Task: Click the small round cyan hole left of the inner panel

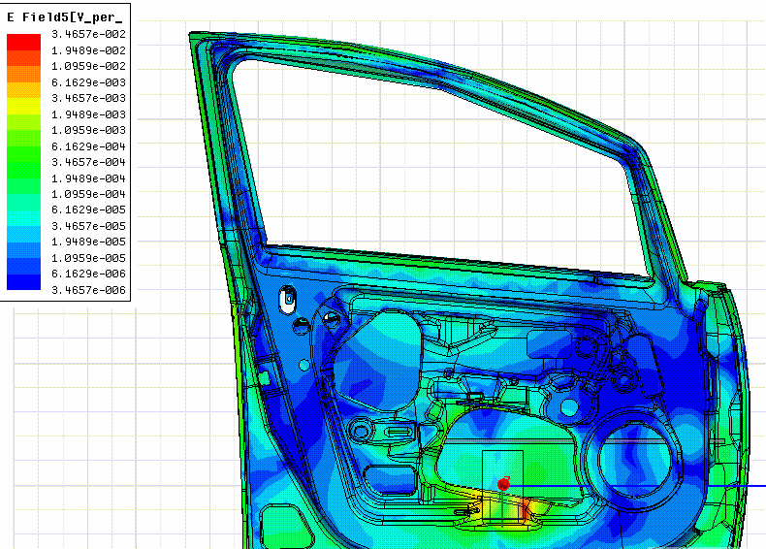Action: coord(304,365)
